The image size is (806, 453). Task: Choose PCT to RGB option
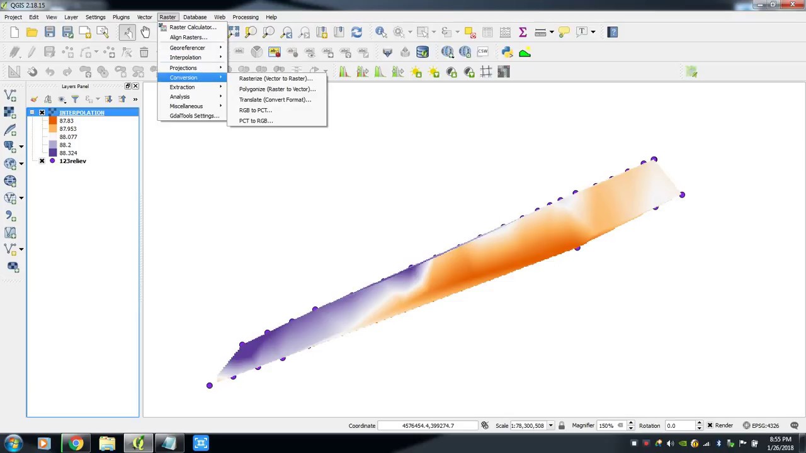point(256,121)
